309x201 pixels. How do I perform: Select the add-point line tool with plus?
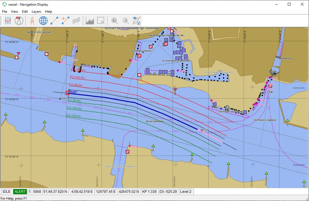tap(65, 21)
